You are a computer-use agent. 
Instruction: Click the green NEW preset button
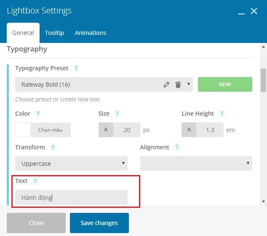tap(225, 85)
